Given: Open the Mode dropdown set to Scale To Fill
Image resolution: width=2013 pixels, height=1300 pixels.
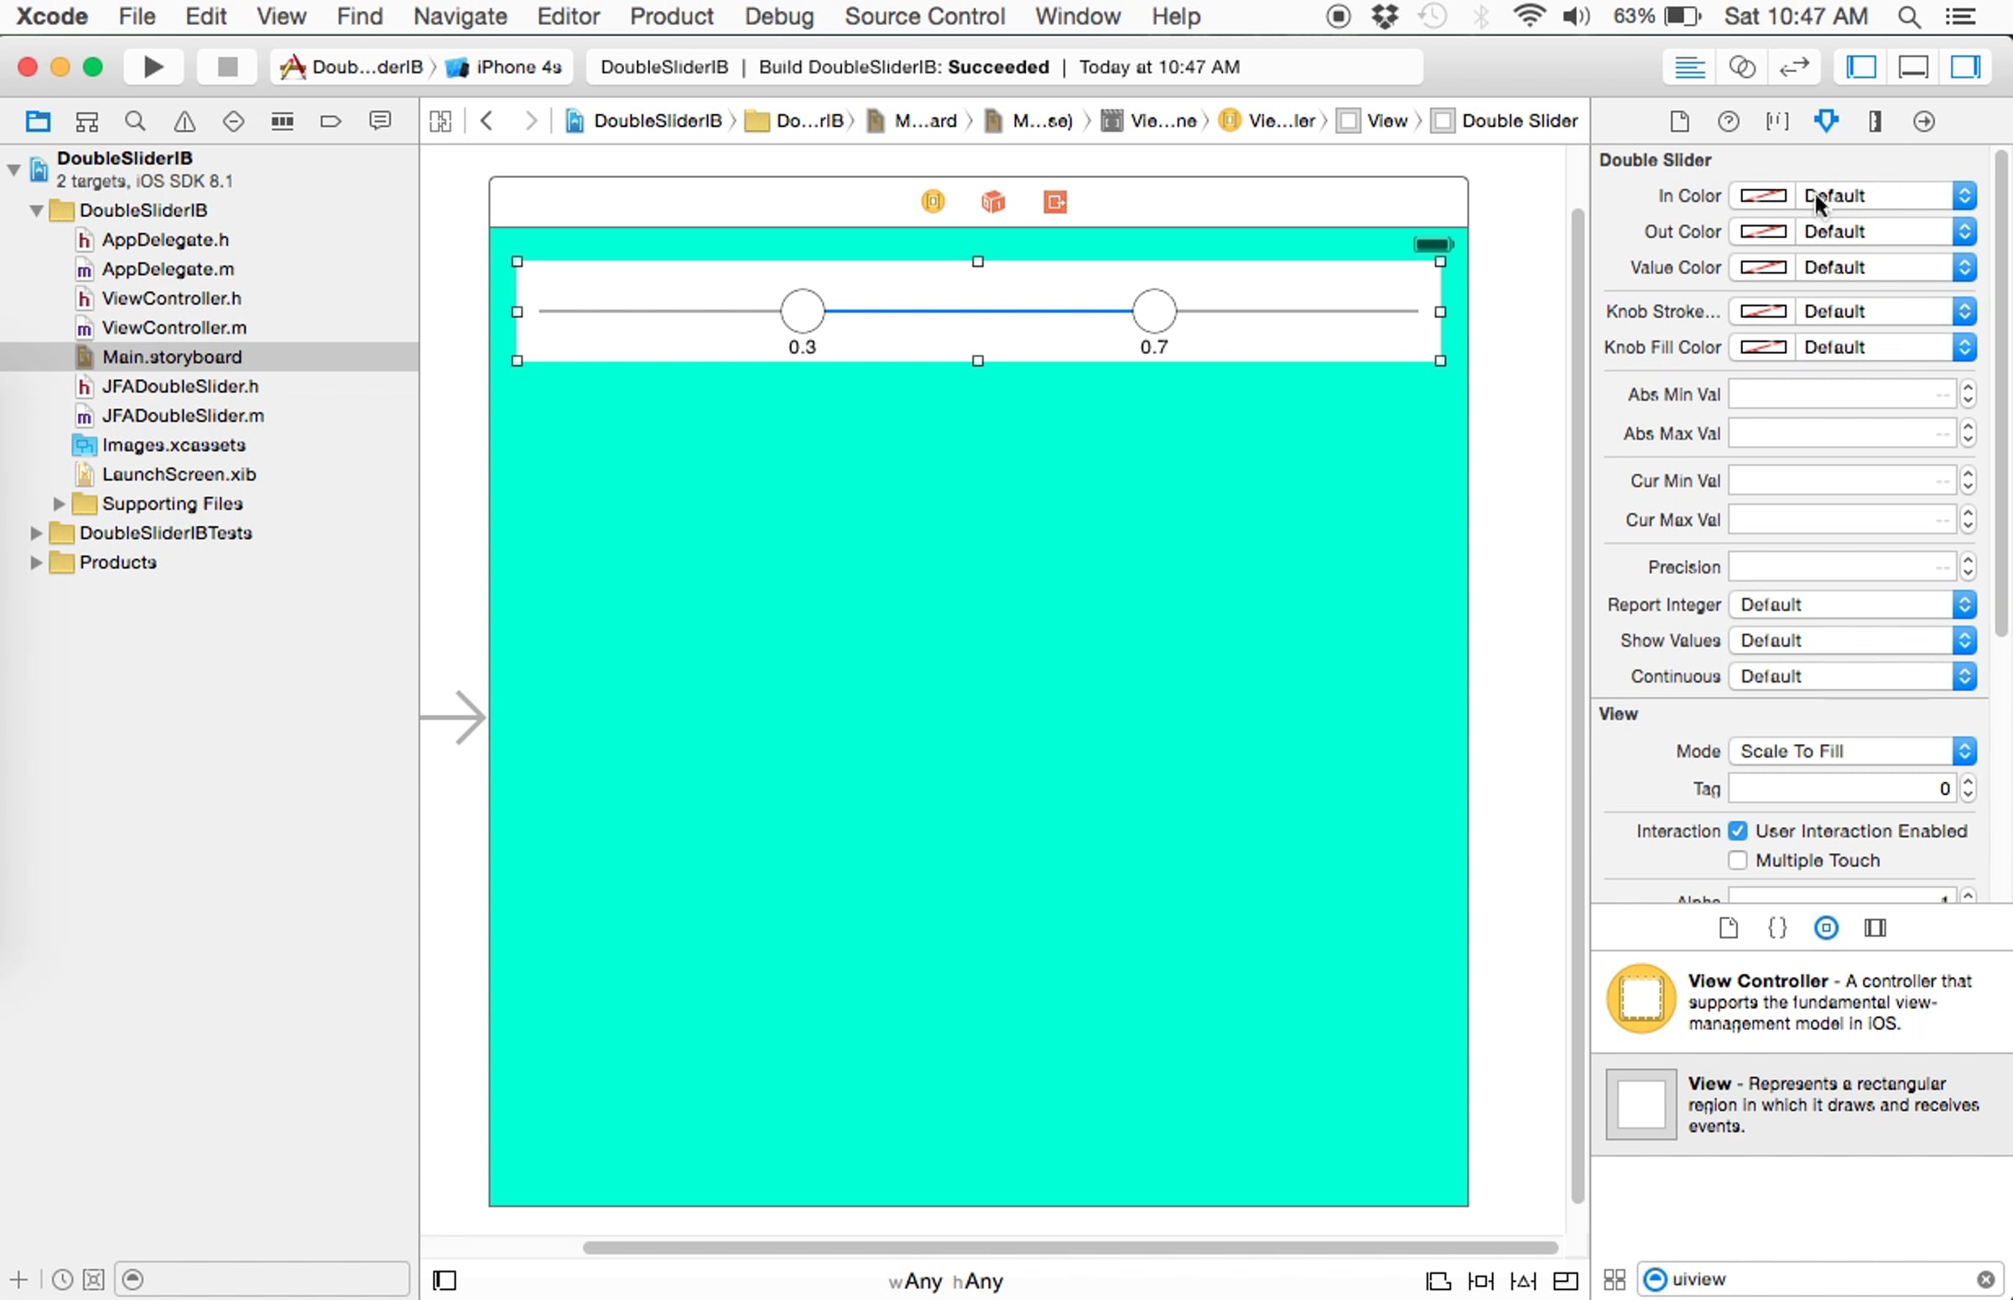Looking at the screenshot, I should (1853, 752).
